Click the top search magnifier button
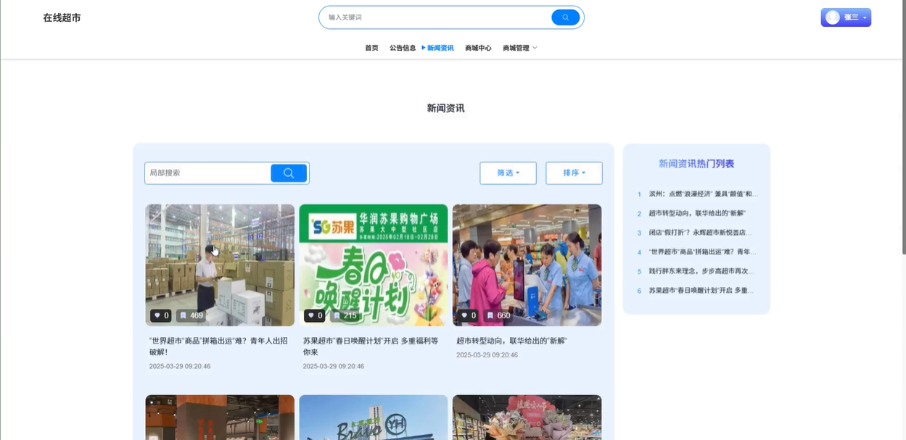Screen dimensions: 906x440 tap(565, 17)
